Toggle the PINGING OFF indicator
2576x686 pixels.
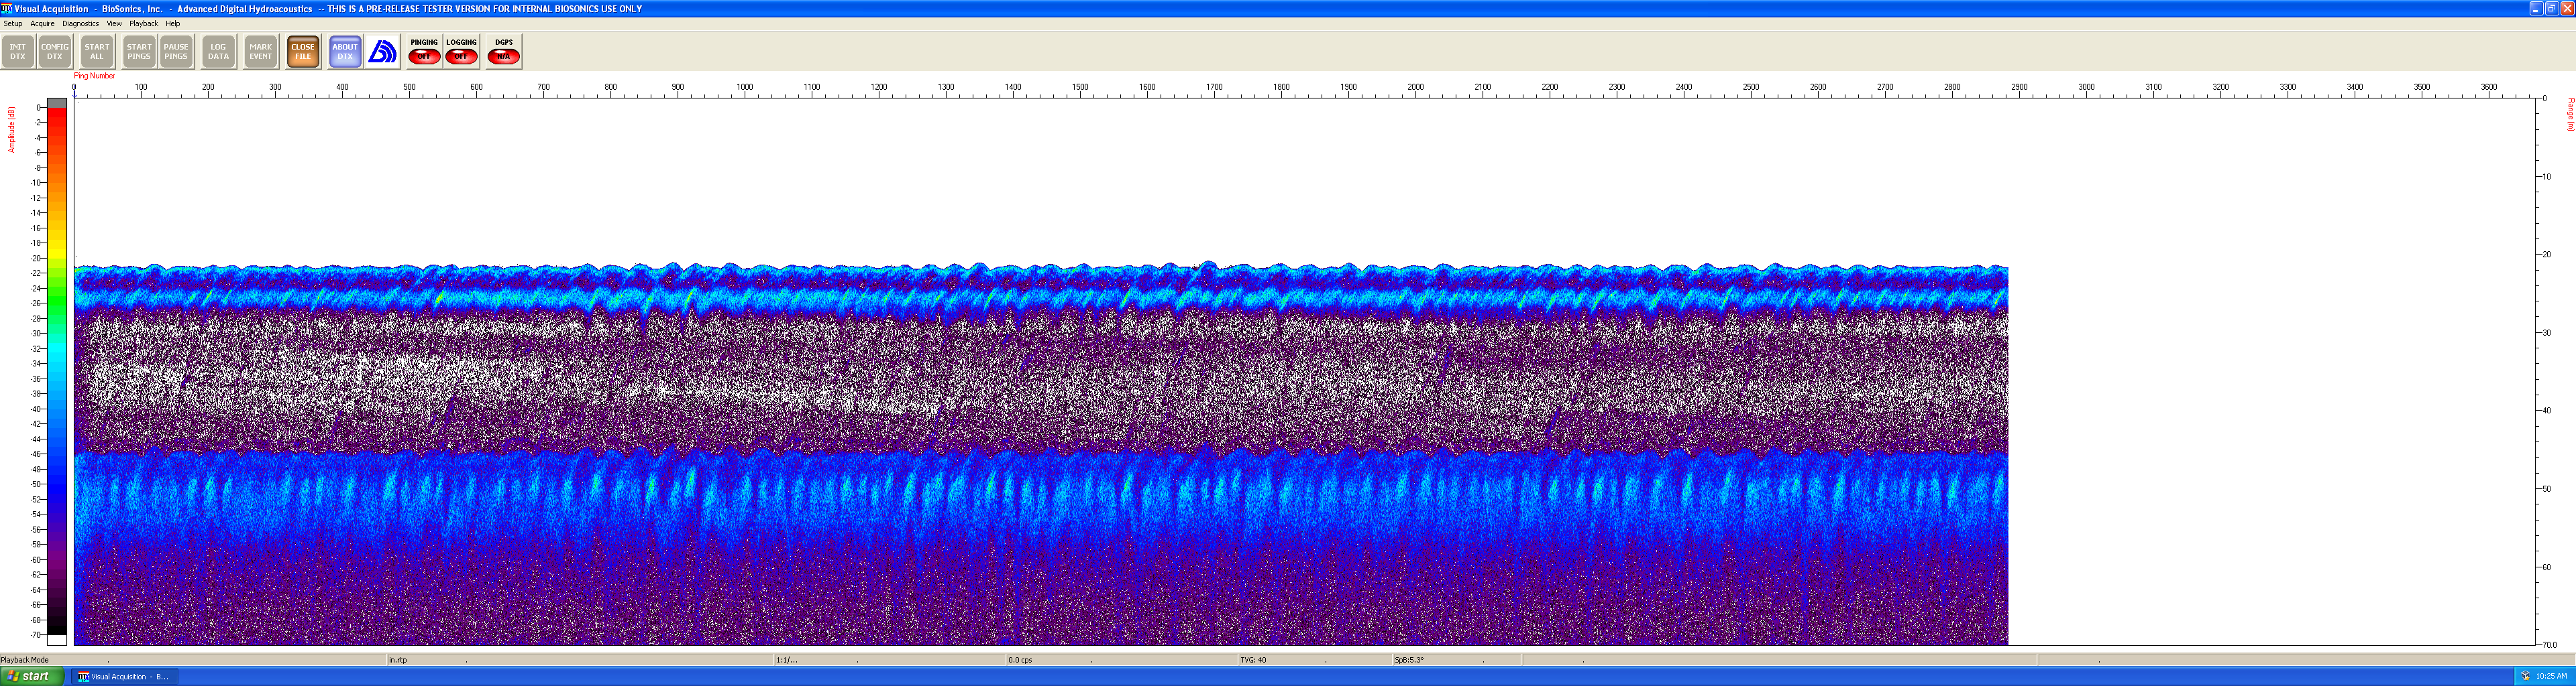coord(424,52)
